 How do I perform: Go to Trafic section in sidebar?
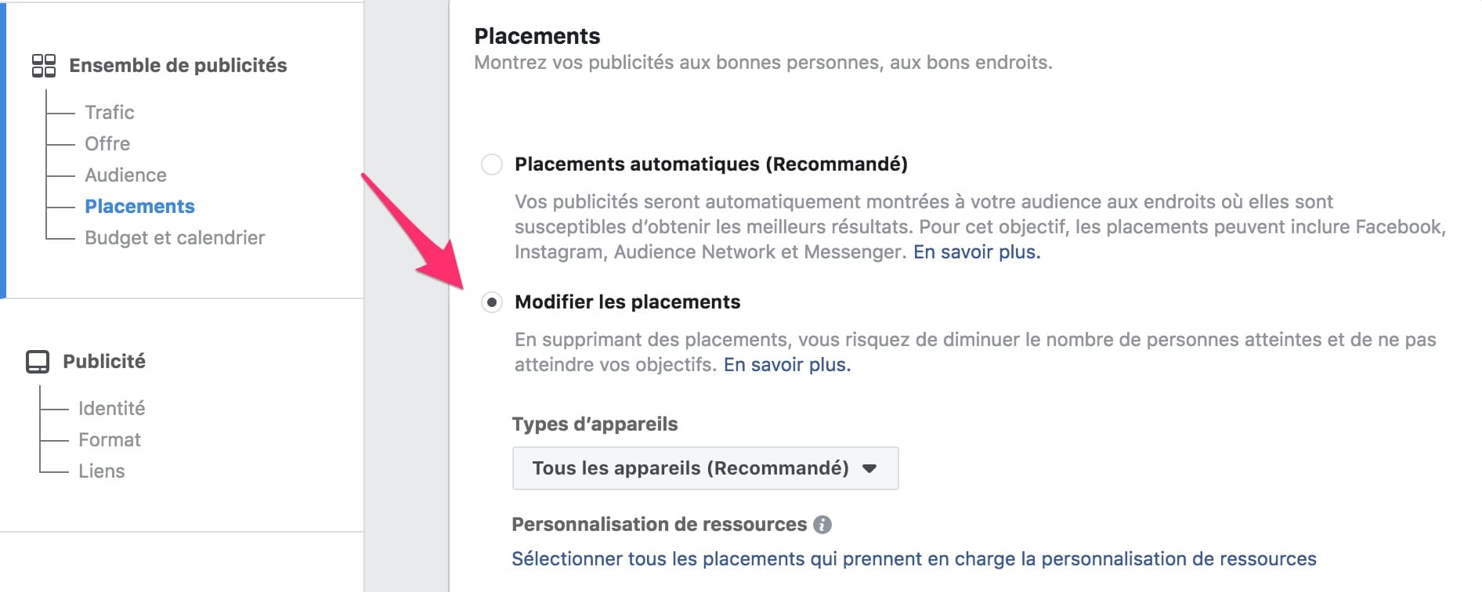click(110, 113)
